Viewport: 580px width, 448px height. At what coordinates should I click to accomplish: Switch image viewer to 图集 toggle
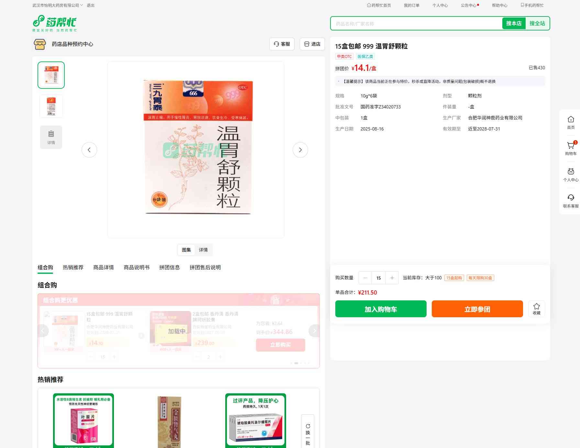pyautogui.click(x=186, y=250)
